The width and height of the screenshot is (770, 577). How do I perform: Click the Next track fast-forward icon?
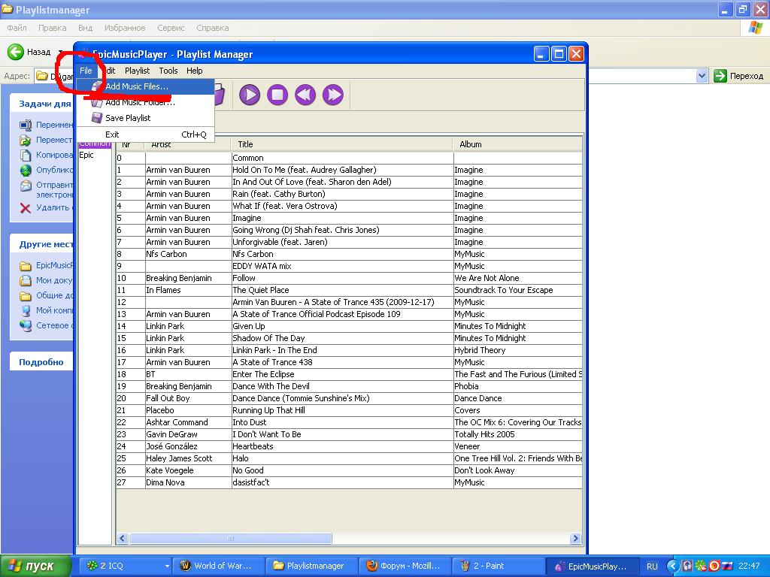tap(332, 94)
